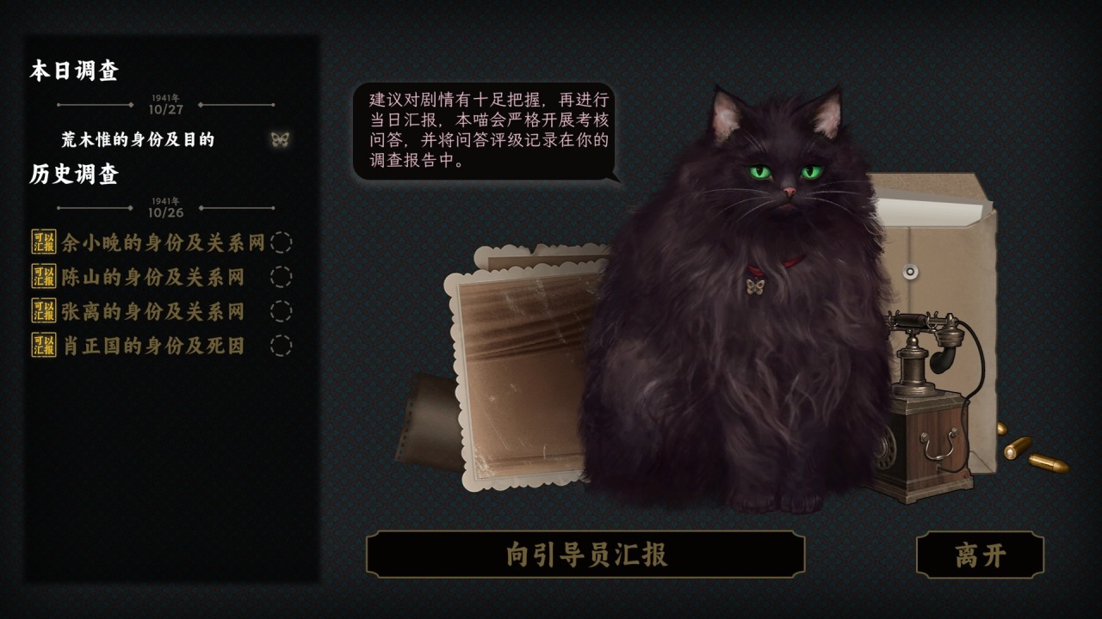Screen dimensions: 1102x619
Task: Click the cat's speech bubble text
Action: click(489, 129)
